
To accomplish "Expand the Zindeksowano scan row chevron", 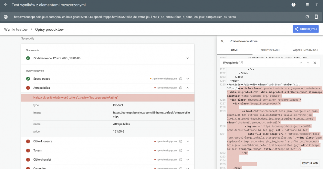I will [x=188, y=58].
